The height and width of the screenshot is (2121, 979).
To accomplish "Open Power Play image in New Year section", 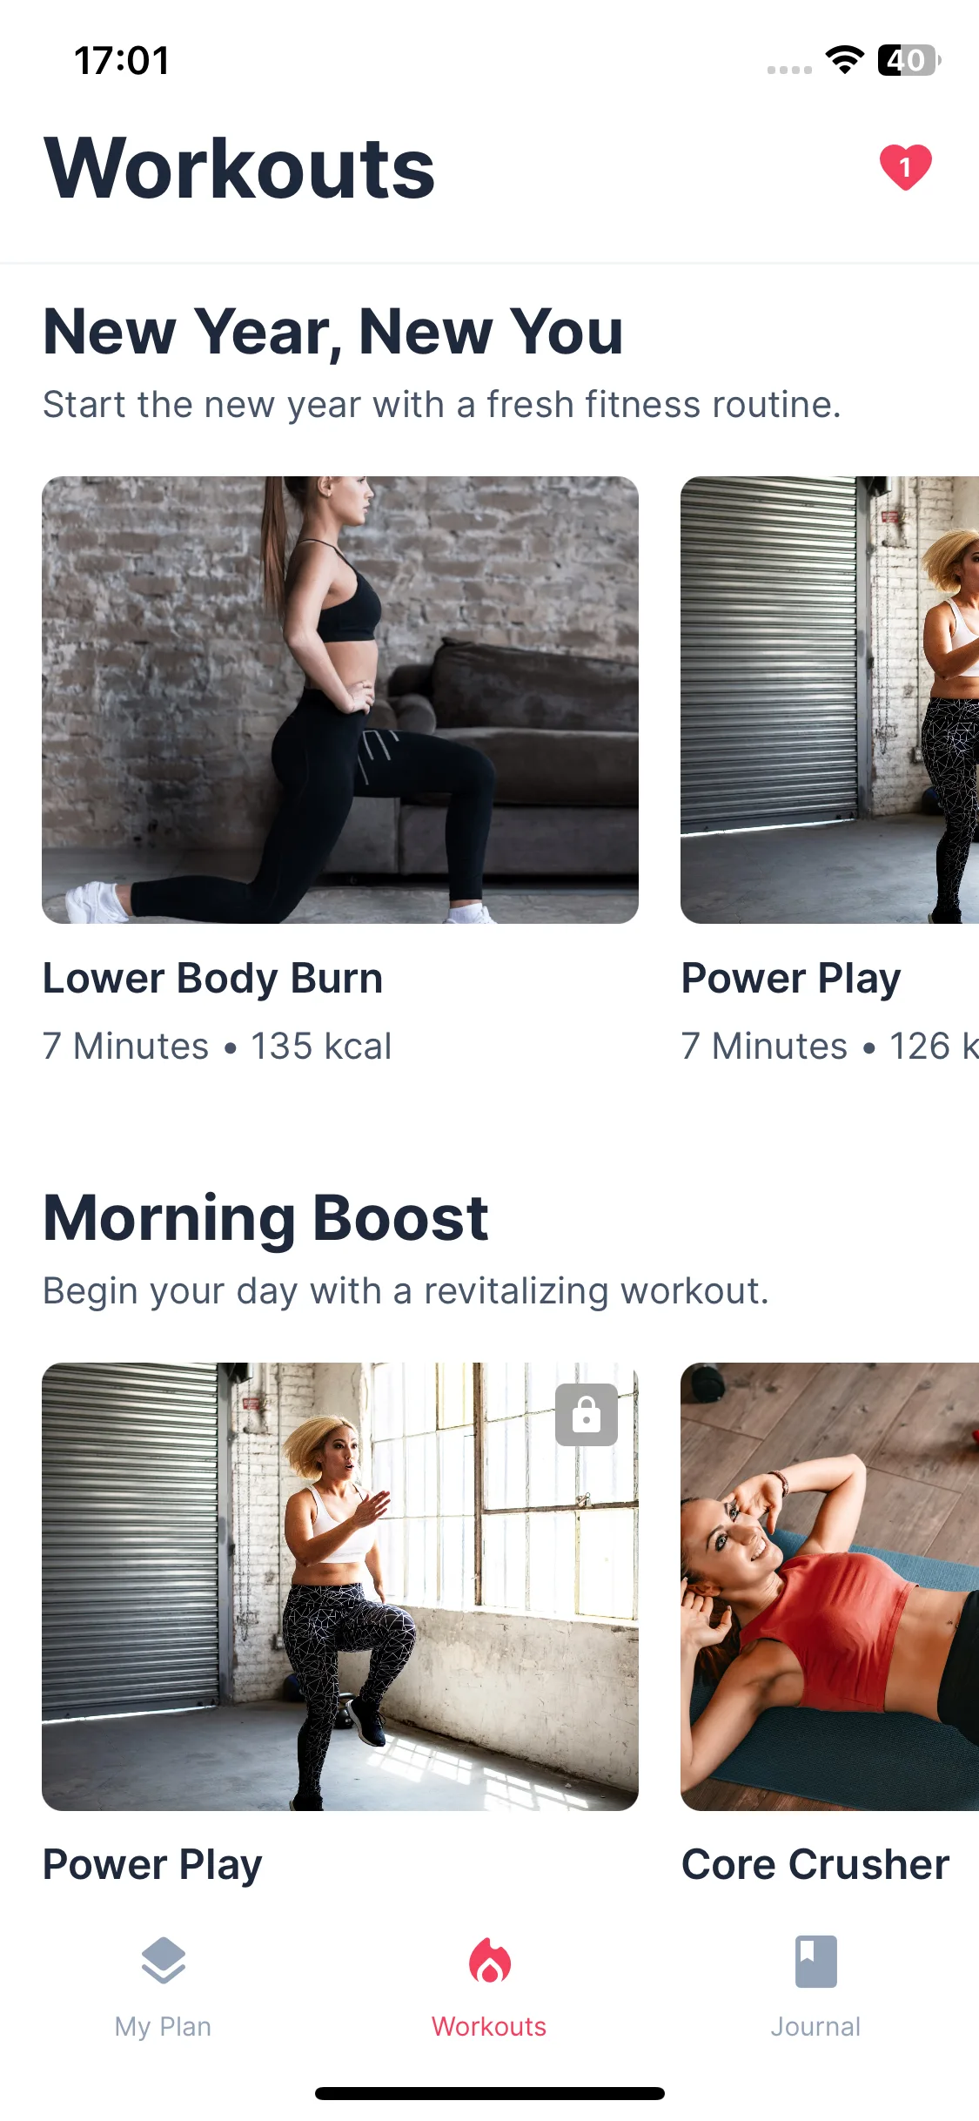I will pos(829,700).
